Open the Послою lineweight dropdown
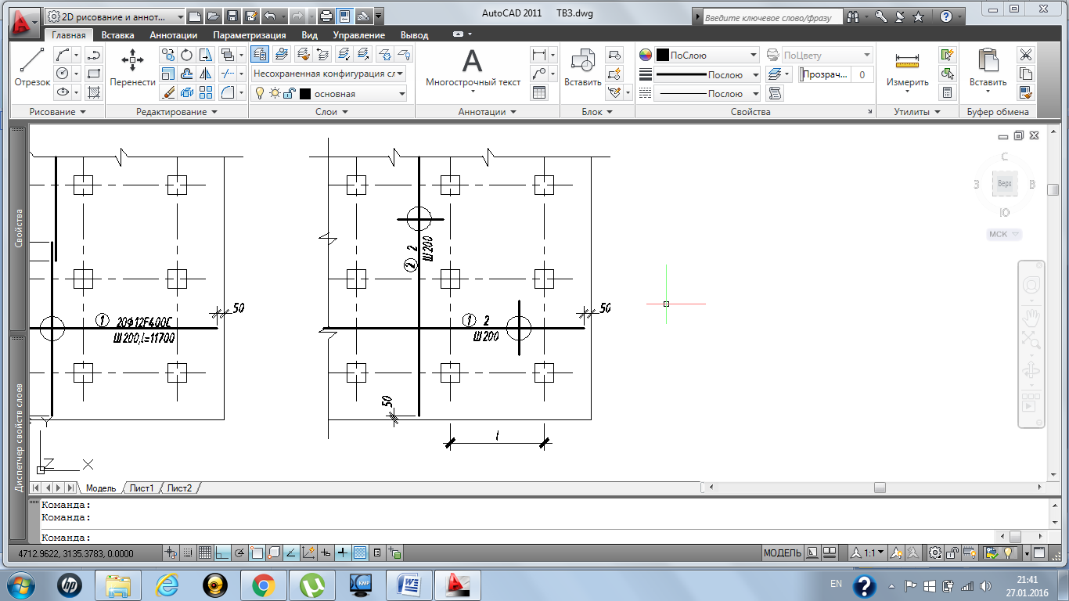This screenshot has width=1069, height=601. pyautogui.click(x=707, y=74)
